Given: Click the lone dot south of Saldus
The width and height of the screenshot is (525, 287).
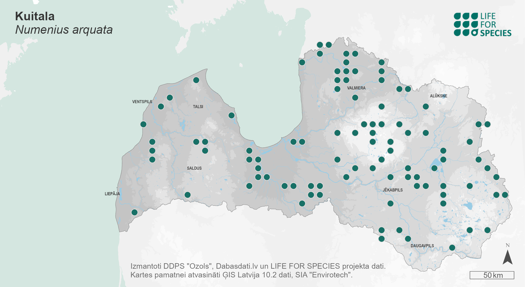Looking at the screenshot, I should (x=187, y=195).
